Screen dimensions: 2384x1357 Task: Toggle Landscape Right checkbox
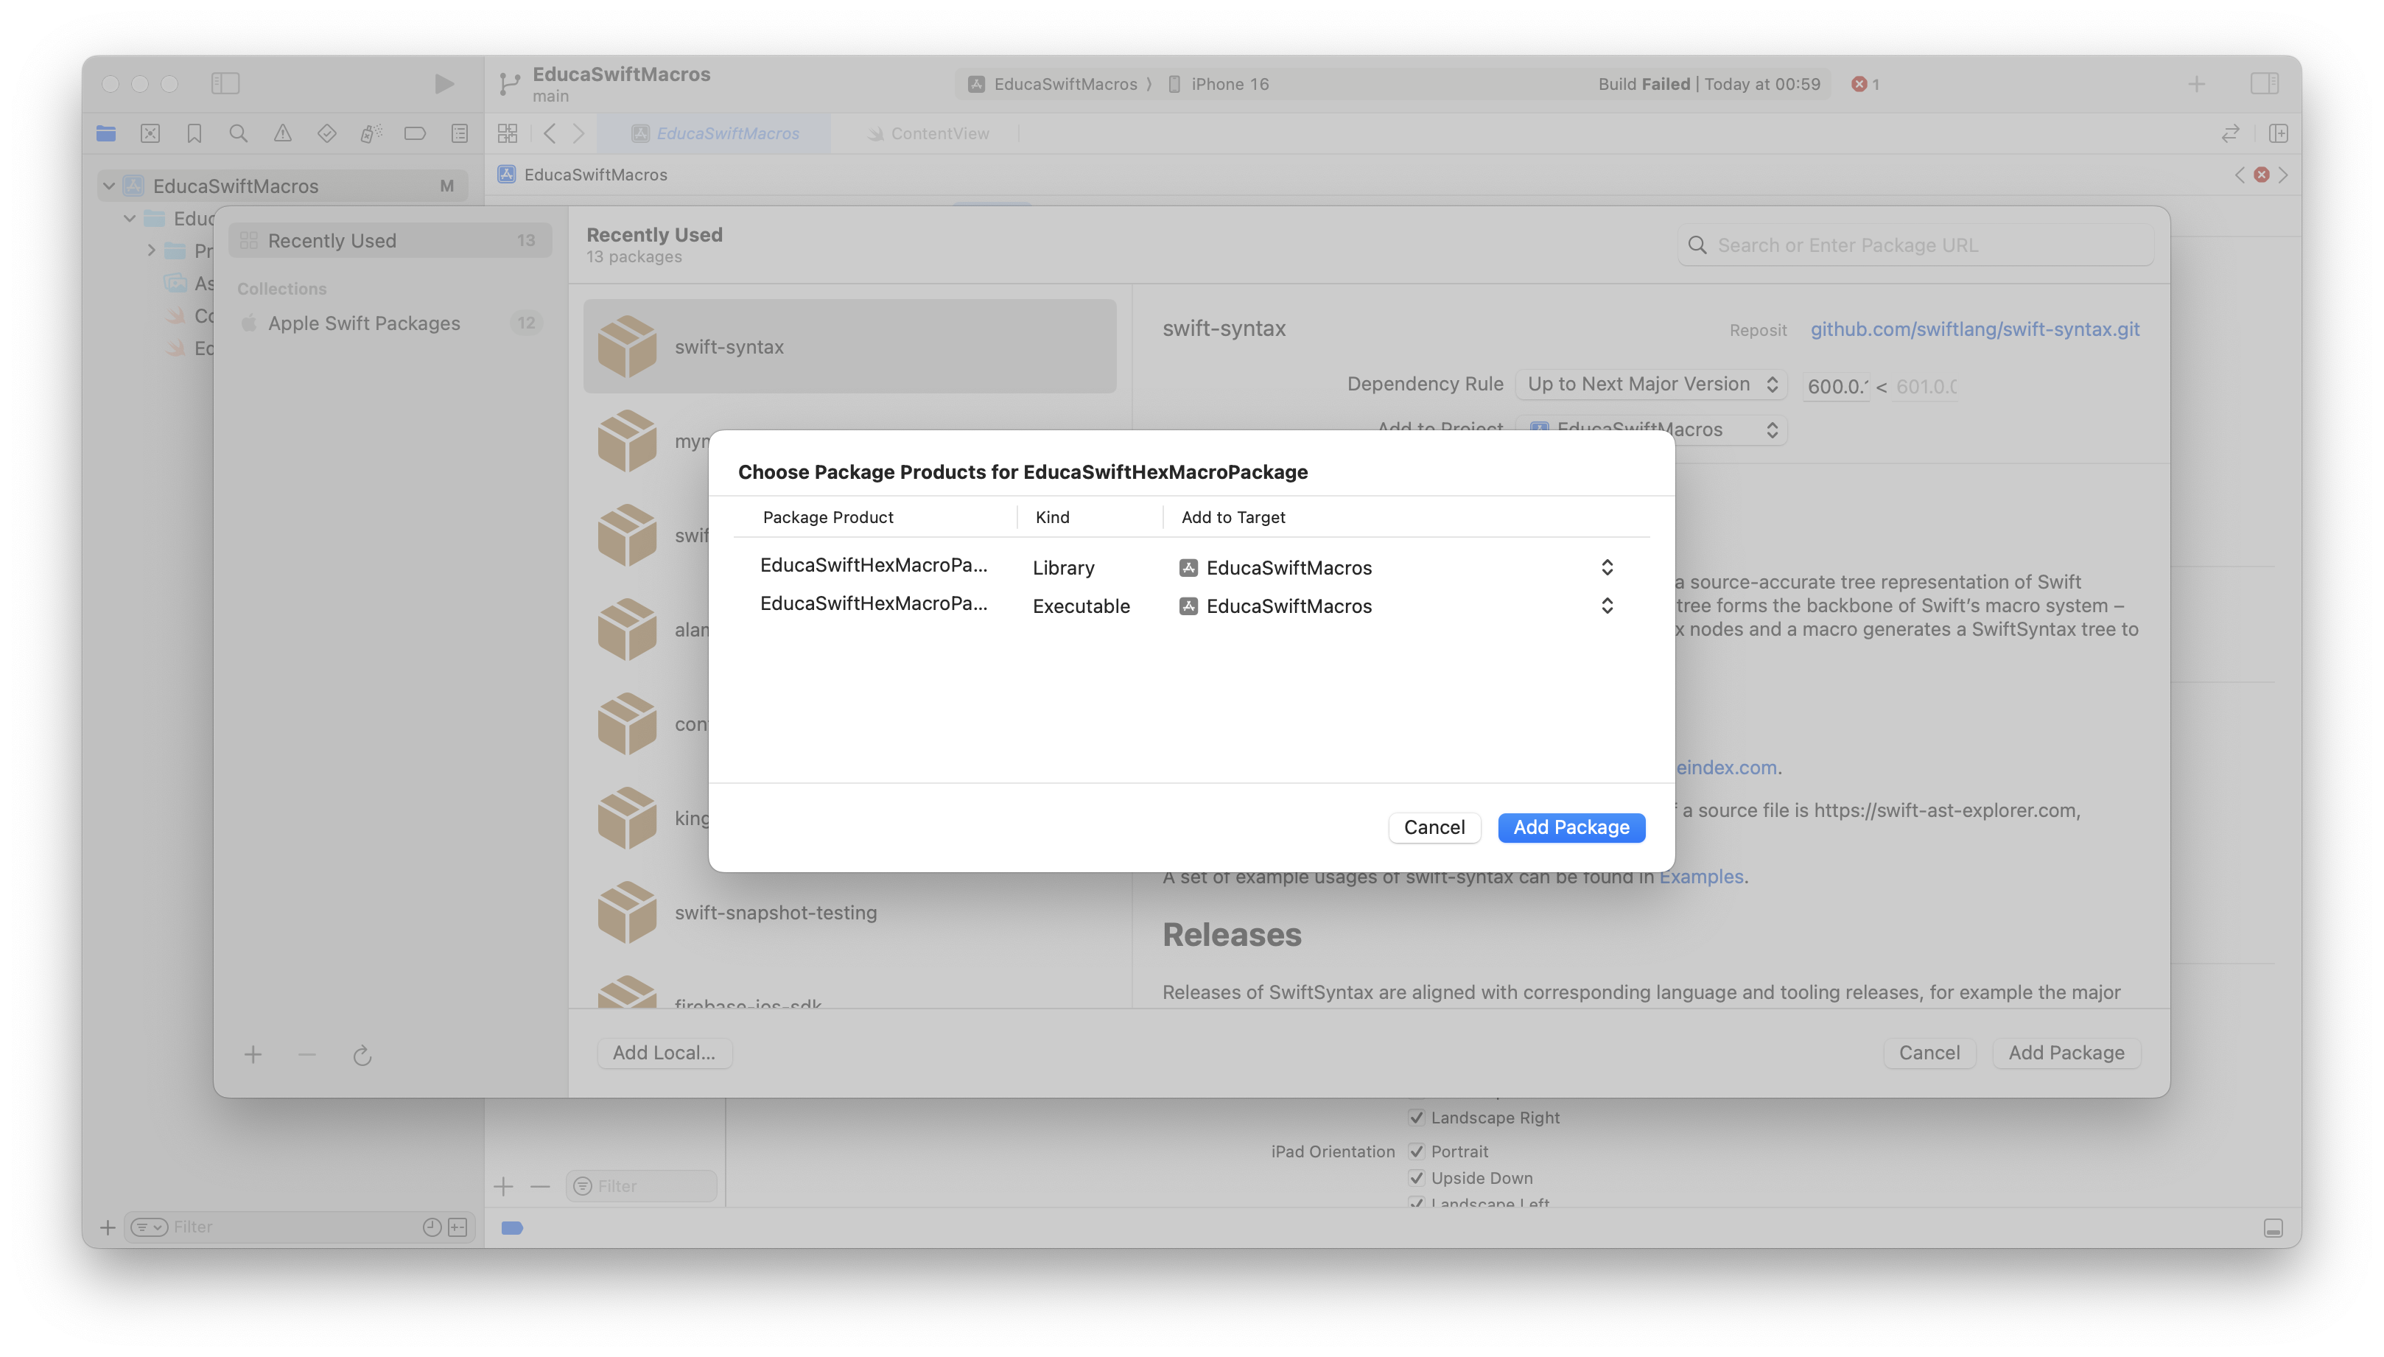point(1417,1118)
